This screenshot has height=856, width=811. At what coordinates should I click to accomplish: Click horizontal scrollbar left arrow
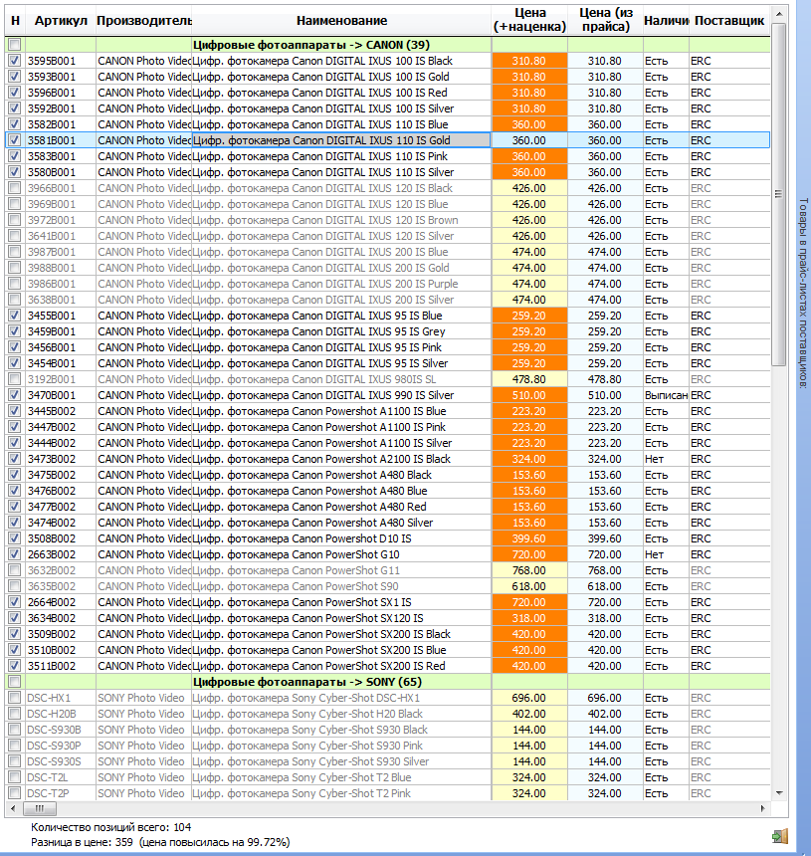tap(13, 808)
